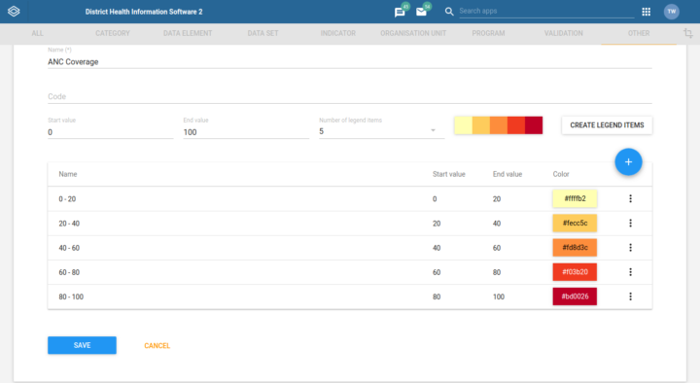This screenshot has width=700, height=383.
Task: Open options menu for row 40 - 60
Action: pos(630,248)
